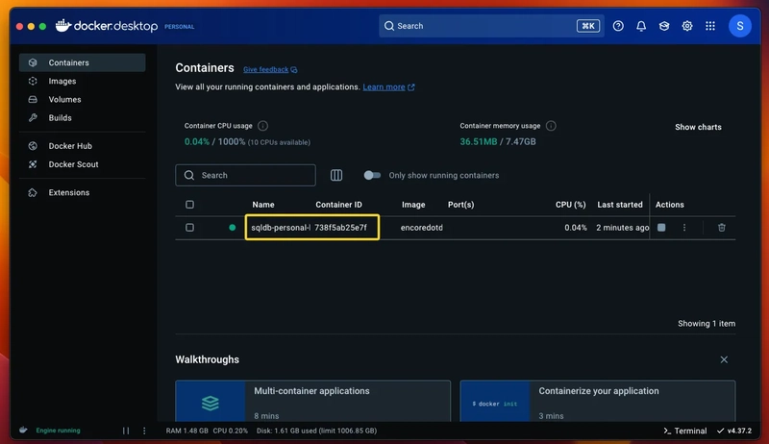
Task: Click Container CPU usage info icon
Action: click(262, 126)
